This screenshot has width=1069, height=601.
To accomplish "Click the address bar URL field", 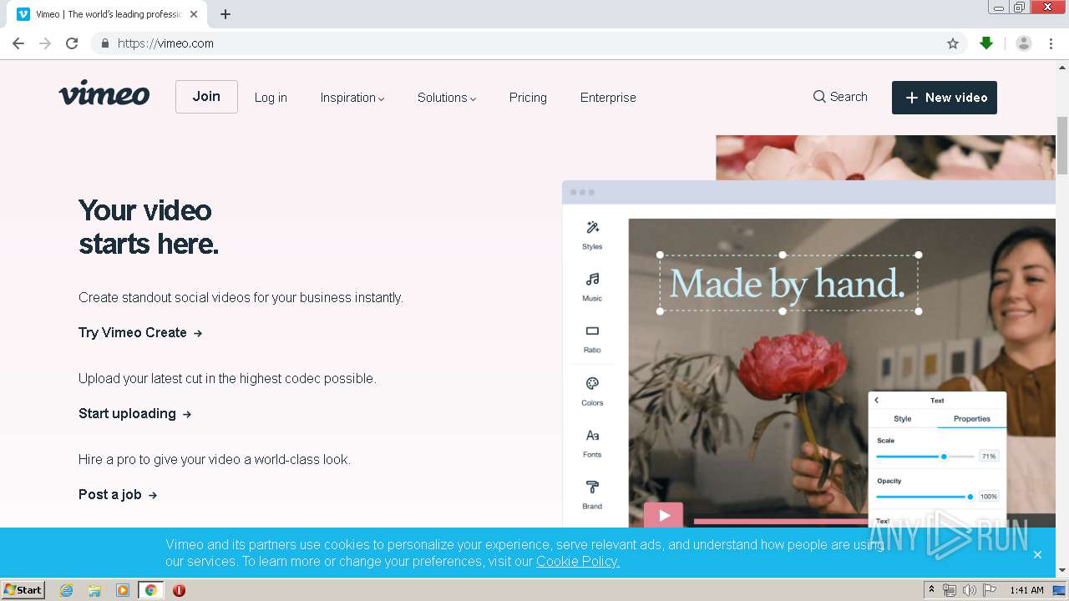I will click(526, 43).
